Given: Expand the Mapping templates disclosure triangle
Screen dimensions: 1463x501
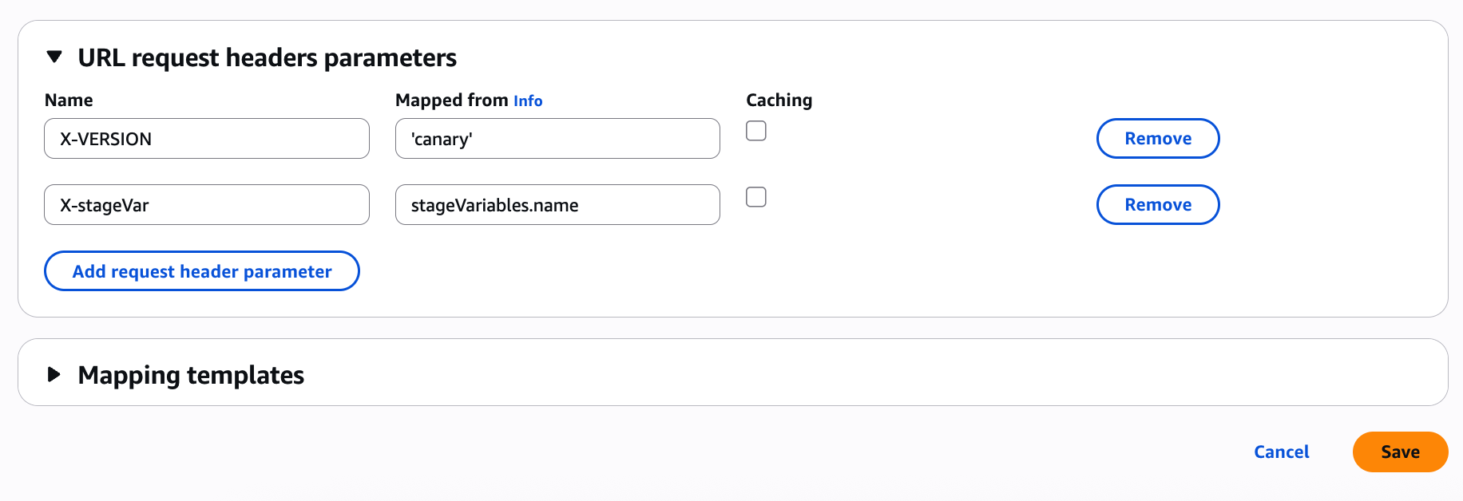Looking at the screenshot, I should (54, 374).
